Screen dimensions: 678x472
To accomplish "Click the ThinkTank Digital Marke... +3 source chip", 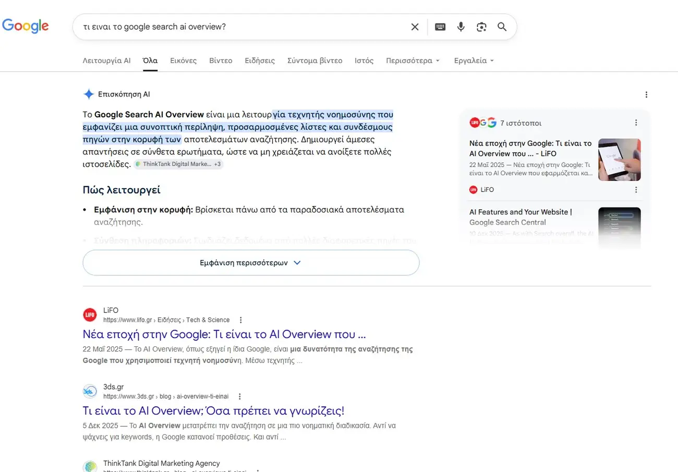I will click(178, 164).
